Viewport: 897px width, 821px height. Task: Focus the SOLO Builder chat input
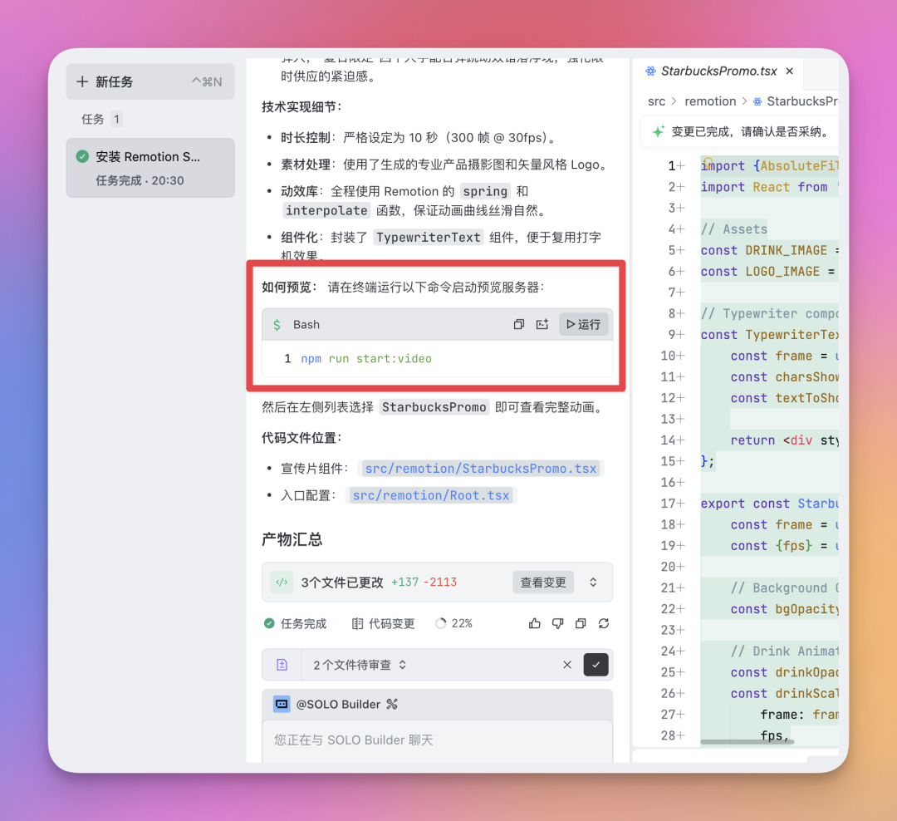pyautogui.click(x=437, y=741)
